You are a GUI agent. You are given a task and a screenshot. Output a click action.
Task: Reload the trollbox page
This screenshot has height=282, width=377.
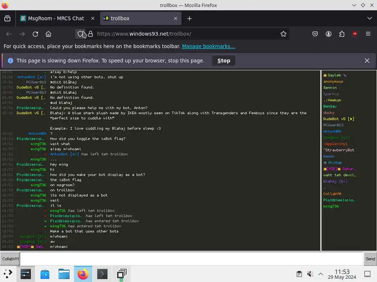(x=35, y=34)
